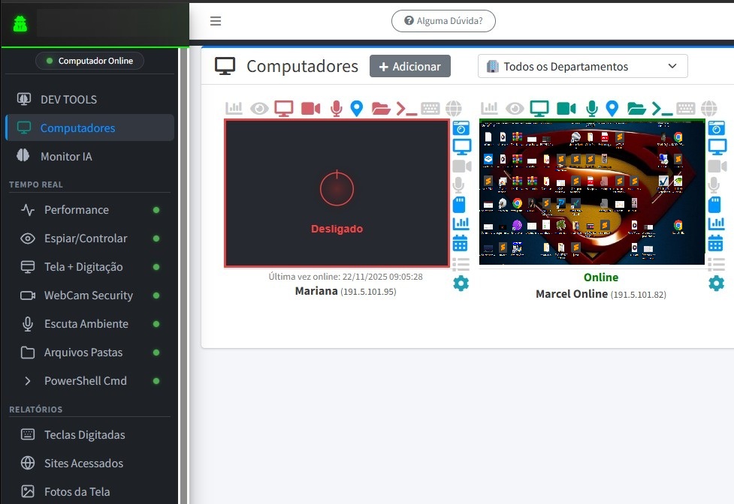Open the Alguma Dúvida help button
This screenshot has height=504, width=734.
pos(443,21)
